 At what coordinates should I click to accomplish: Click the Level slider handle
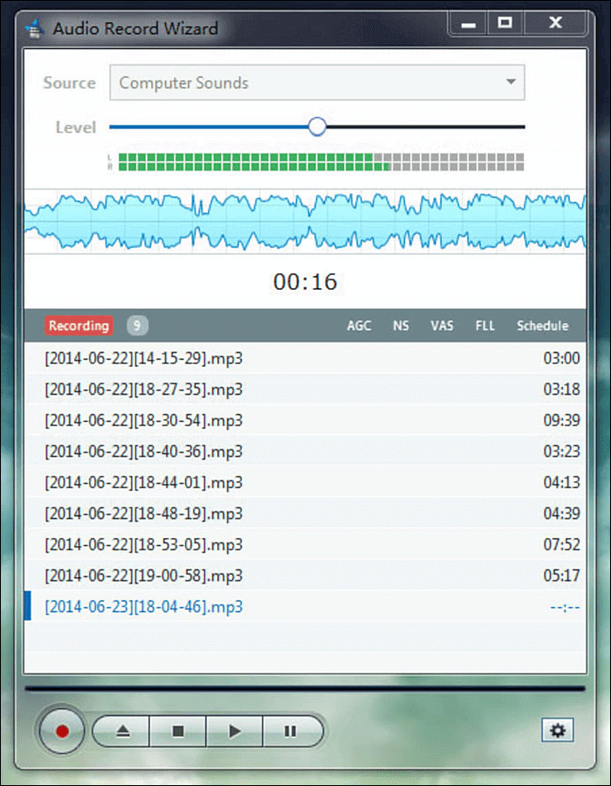(318, 127)
